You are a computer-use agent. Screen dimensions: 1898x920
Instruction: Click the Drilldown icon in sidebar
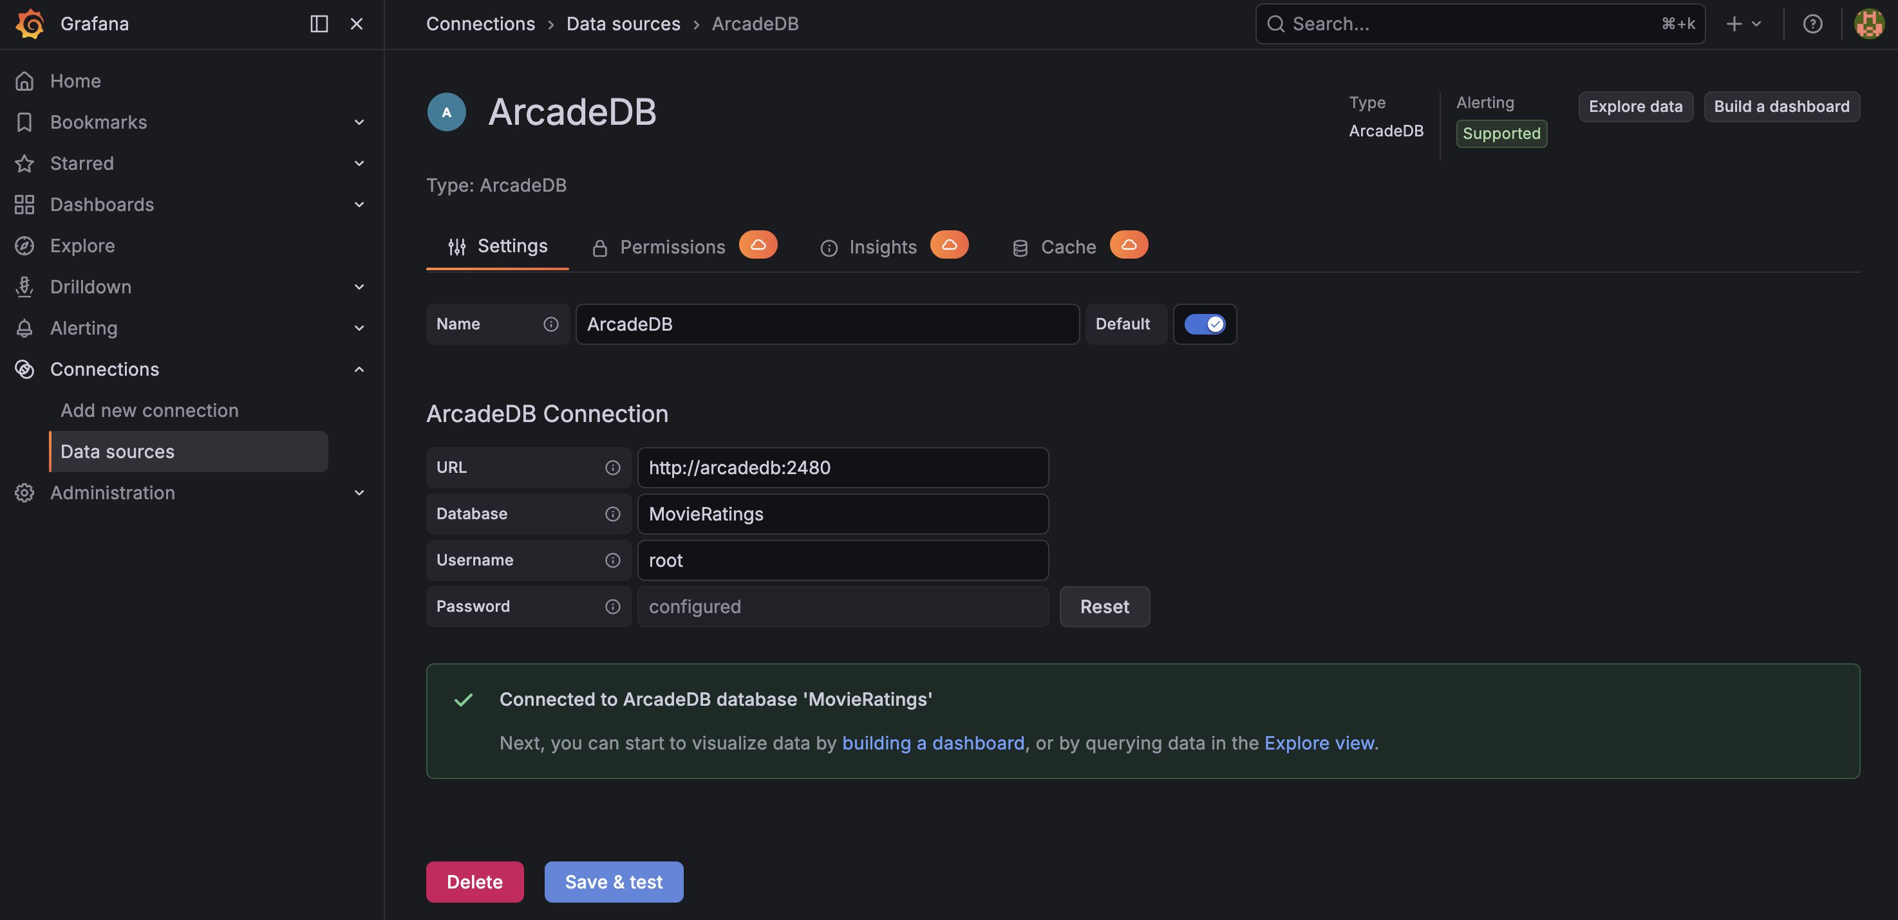pos(25,287)
